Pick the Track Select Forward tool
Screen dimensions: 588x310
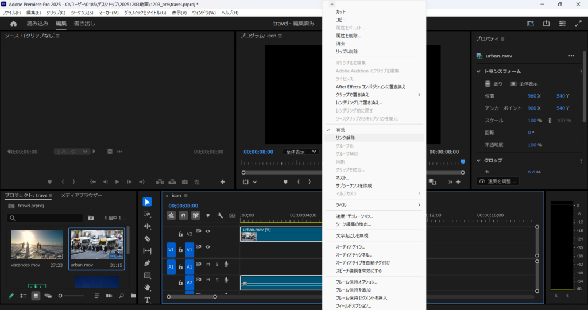(x=147, y=214)
